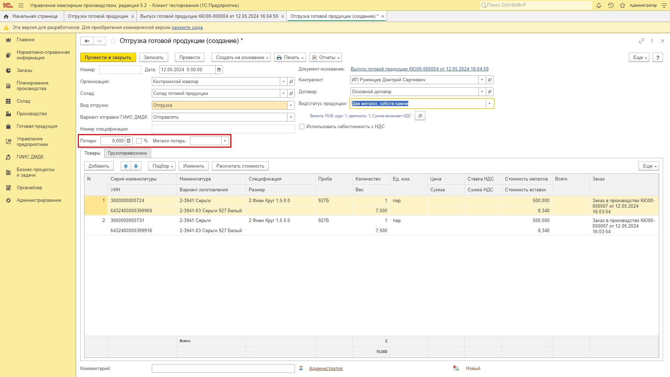The height and width of the screenshot is (377, 670).
Task: Copy link to document icon
Action: coord(641,41)
